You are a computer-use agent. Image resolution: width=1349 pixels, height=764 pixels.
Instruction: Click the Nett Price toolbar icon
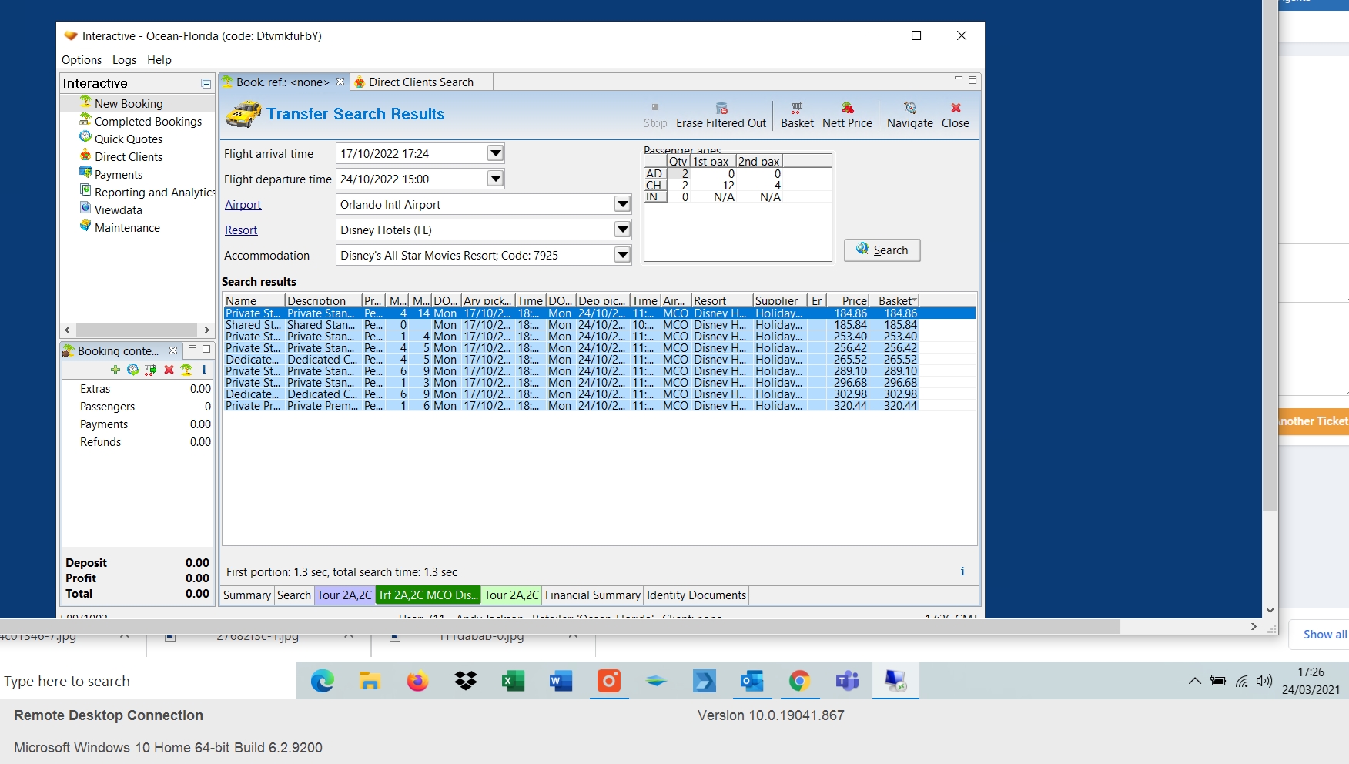tap(847, 109)
